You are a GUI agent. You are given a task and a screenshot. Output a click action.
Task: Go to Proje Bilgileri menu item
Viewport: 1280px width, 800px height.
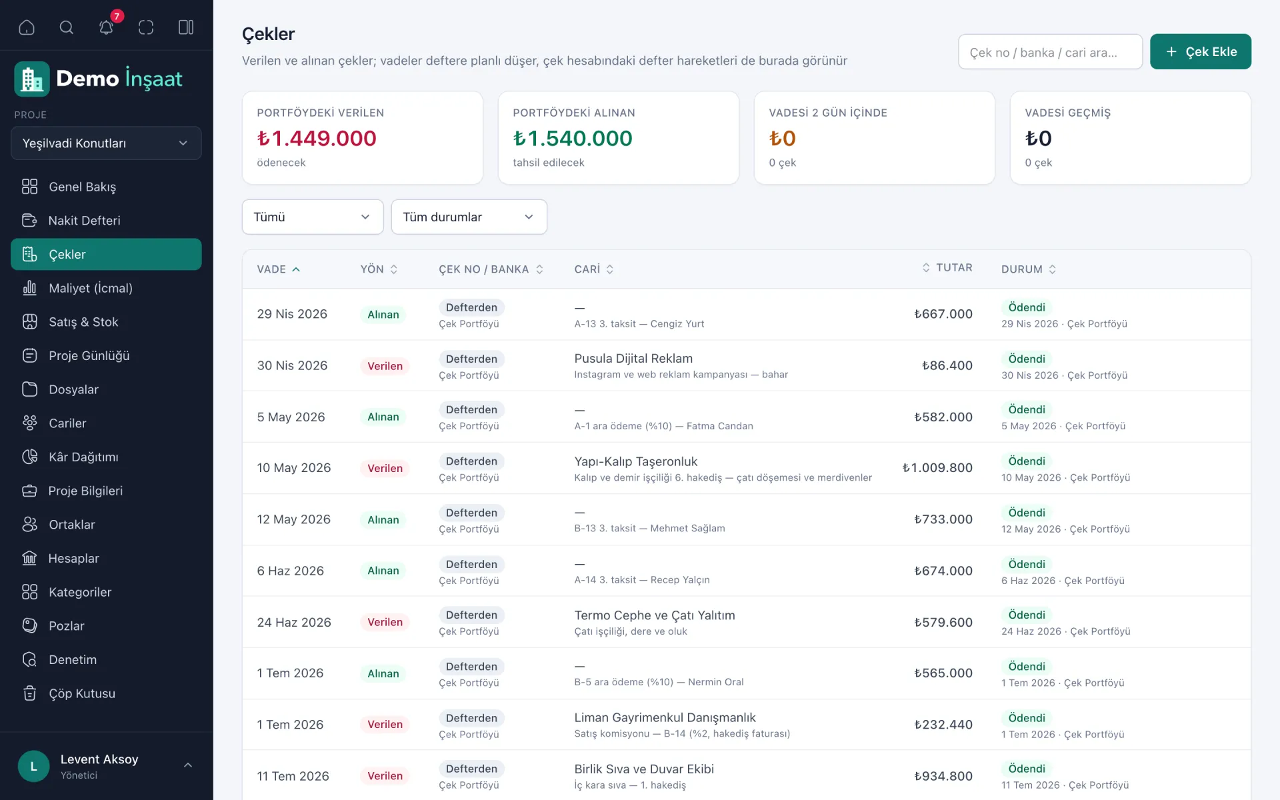[x=106, y=491]
